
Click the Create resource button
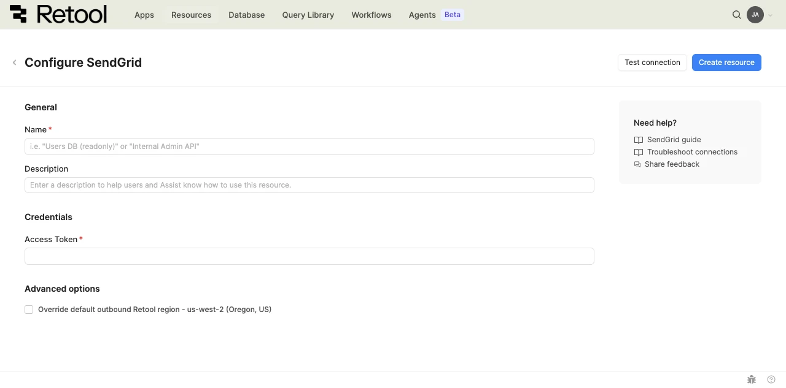pos(726,63)
